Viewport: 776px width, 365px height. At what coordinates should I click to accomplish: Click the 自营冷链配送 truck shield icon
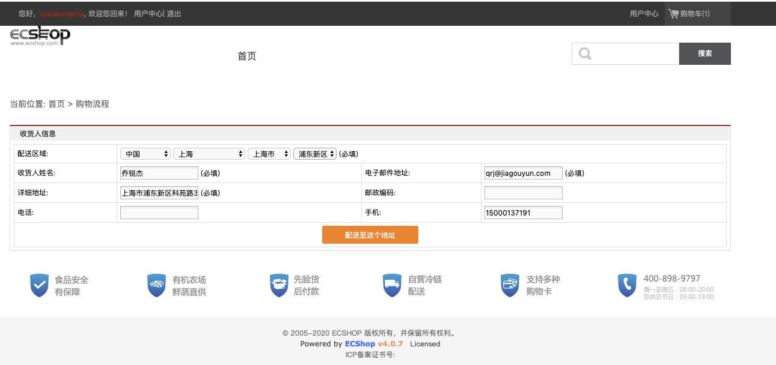coord(392,285)
